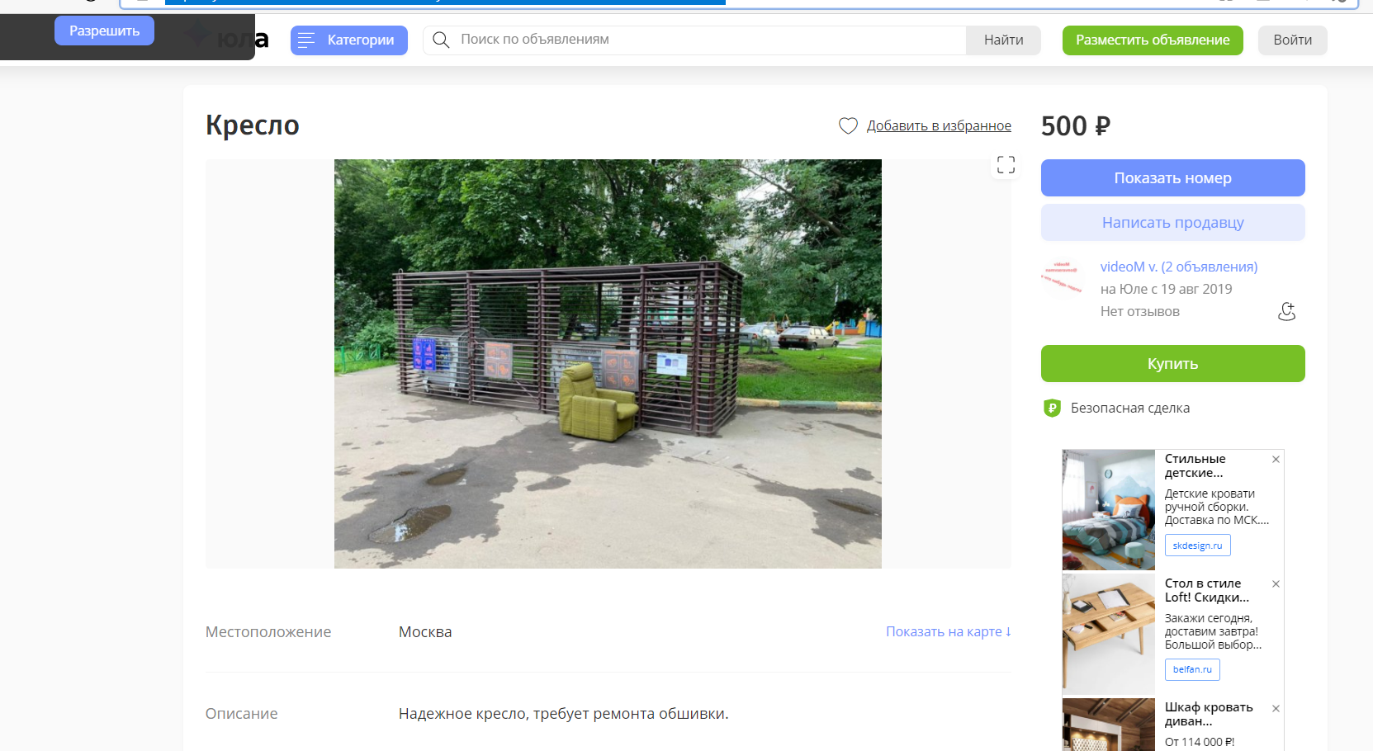Click the Нет отзывов text
The width and height of the screenshot is (1373, 751).
click(1140, 311)
